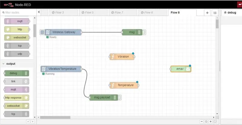Reset canvas zoom button

(x=206, y=122)
